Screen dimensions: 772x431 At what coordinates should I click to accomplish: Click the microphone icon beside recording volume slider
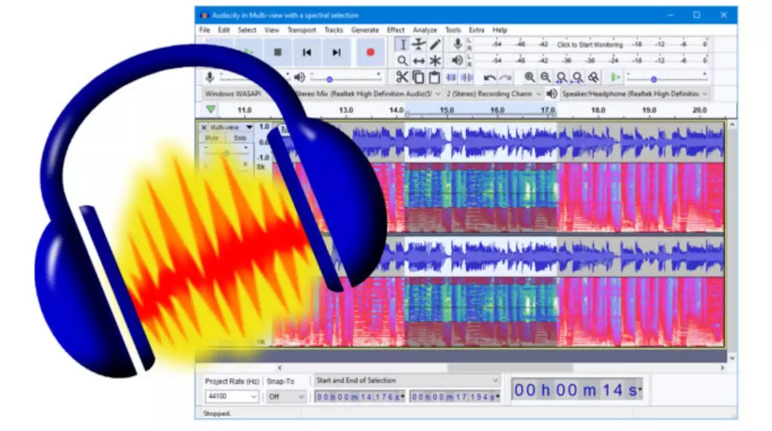point(210,77)
